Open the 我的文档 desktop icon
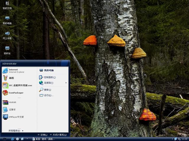 7,5
